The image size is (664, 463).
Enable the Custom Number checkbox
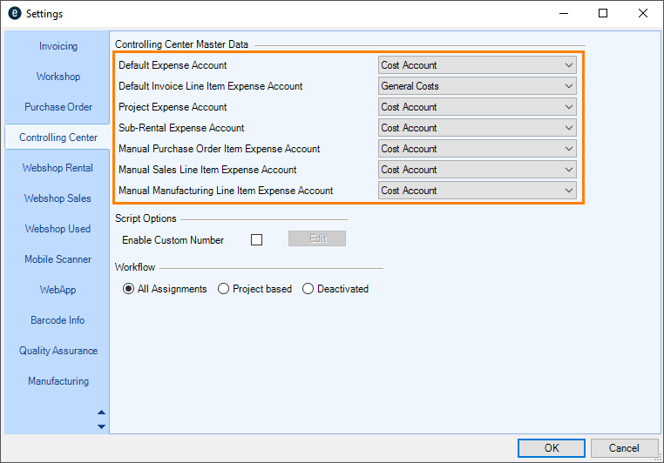coord(256,239)
